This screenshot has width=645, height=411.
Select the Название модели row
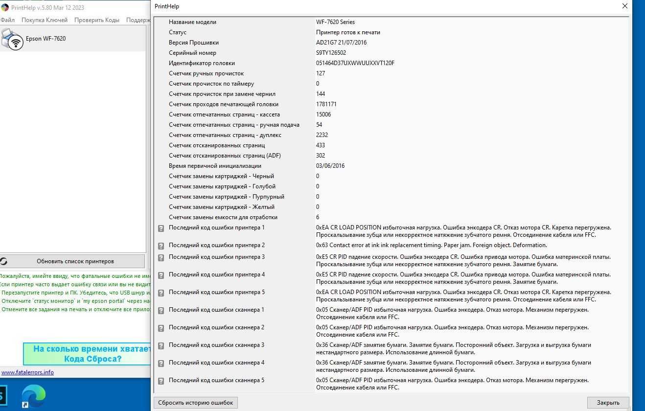(391, 22)
